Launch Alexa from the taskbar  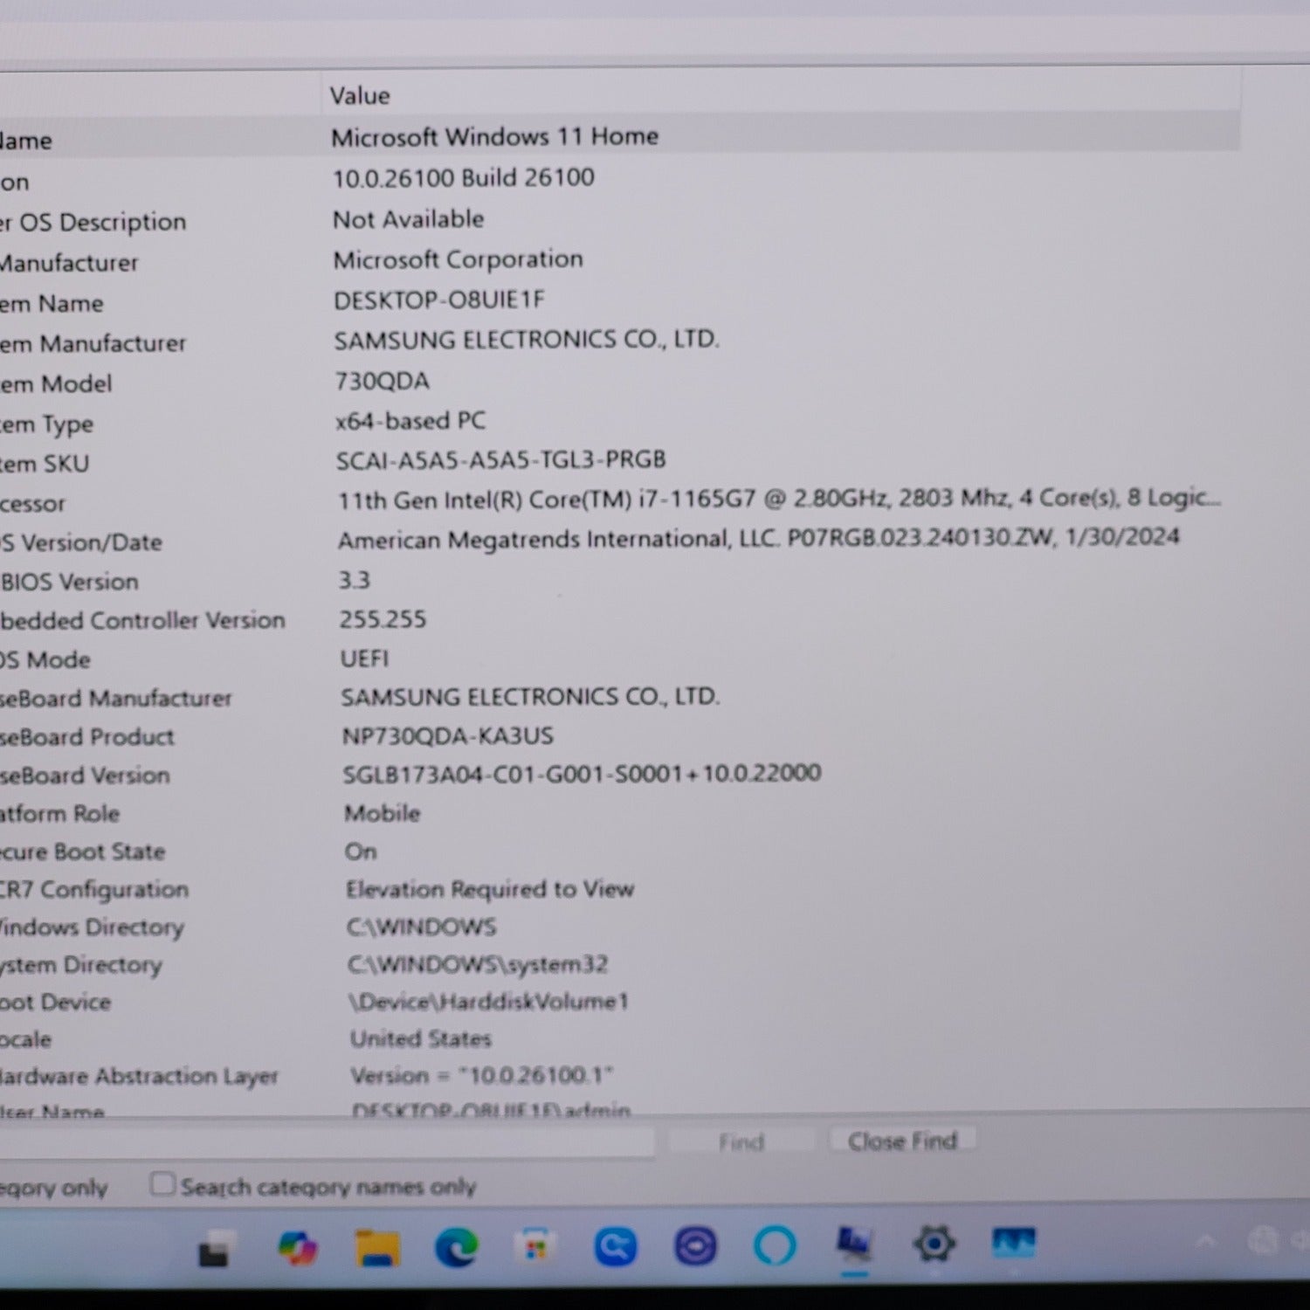[x=775, y=1246]
